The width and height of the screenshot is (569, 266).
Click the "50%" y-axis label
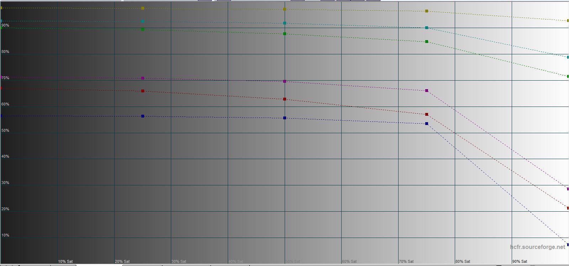[x=5, y=131]
